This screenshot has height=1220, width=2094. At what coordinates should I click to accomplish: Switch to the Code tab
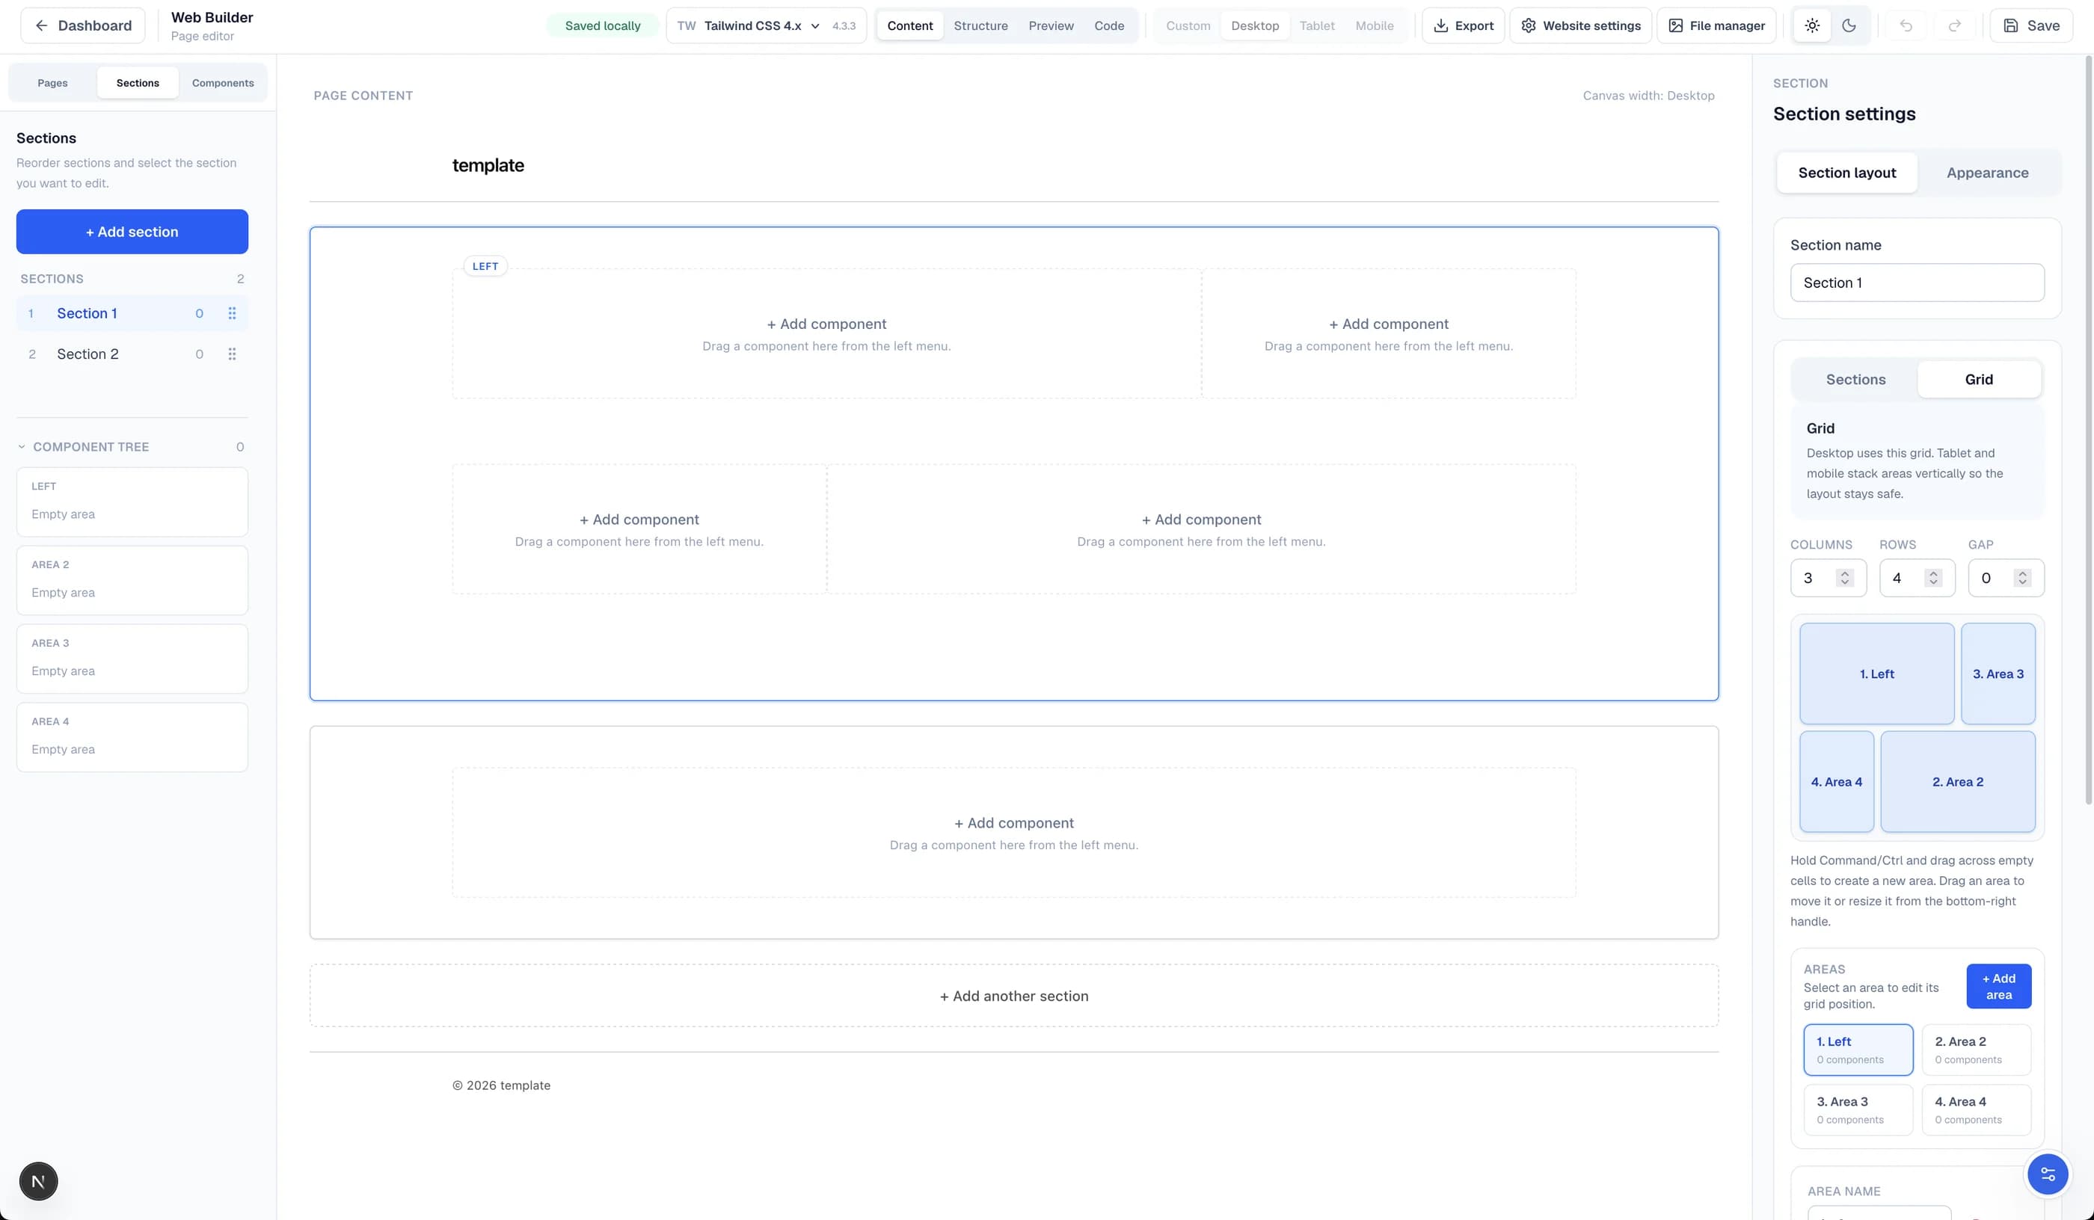[x=1109, y=25]
